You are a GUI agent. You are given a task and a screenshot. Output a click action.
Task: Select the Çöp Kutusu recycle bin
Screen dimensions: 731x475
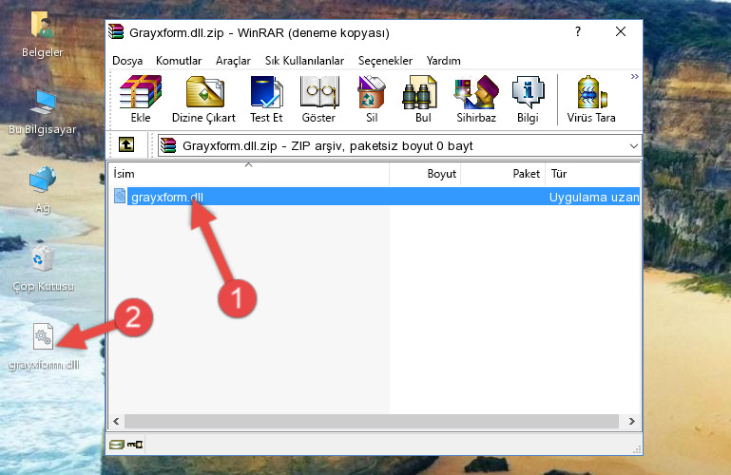click(x=43, y=269)
